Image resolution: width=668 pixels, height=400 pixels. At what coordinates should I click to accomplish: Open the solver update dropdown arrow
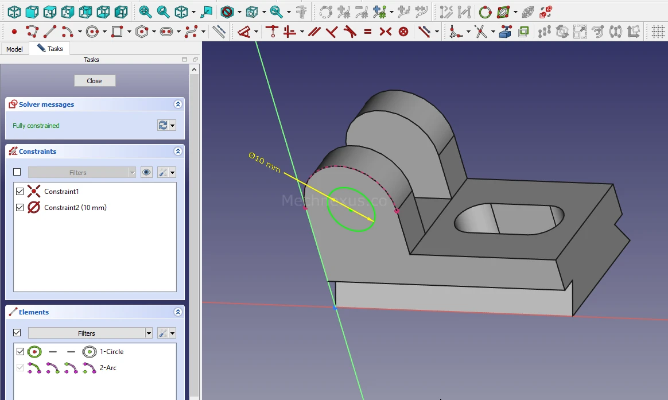pos(172,126)
